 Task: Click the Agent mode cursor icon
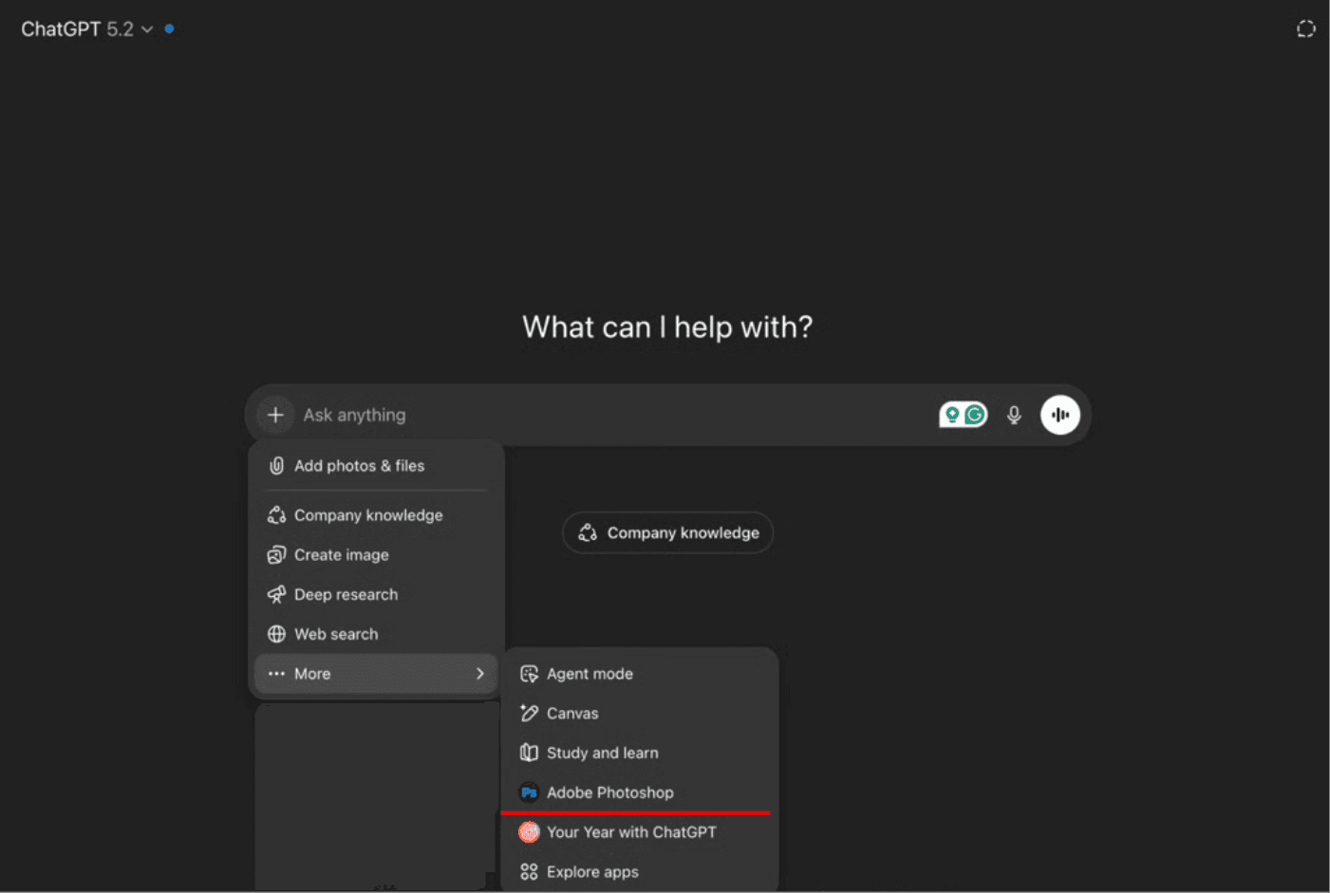pyautogui.click(x=529, y=674)
